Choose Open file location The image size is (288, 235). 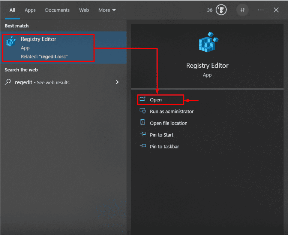pyautogui.click(x=168, y=123)
